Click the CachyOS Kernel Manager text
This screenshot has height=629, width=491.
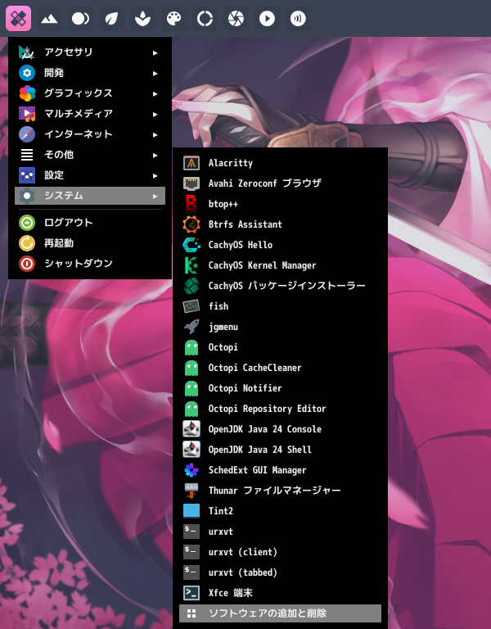[x=262, y=265]
